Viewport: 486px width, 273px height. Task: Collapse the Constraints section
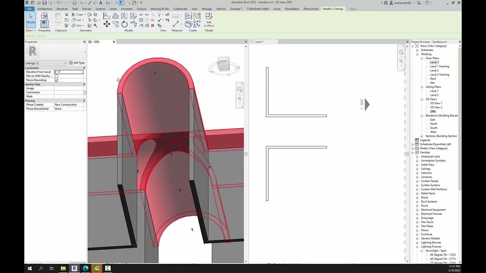(x=84, y=68)
